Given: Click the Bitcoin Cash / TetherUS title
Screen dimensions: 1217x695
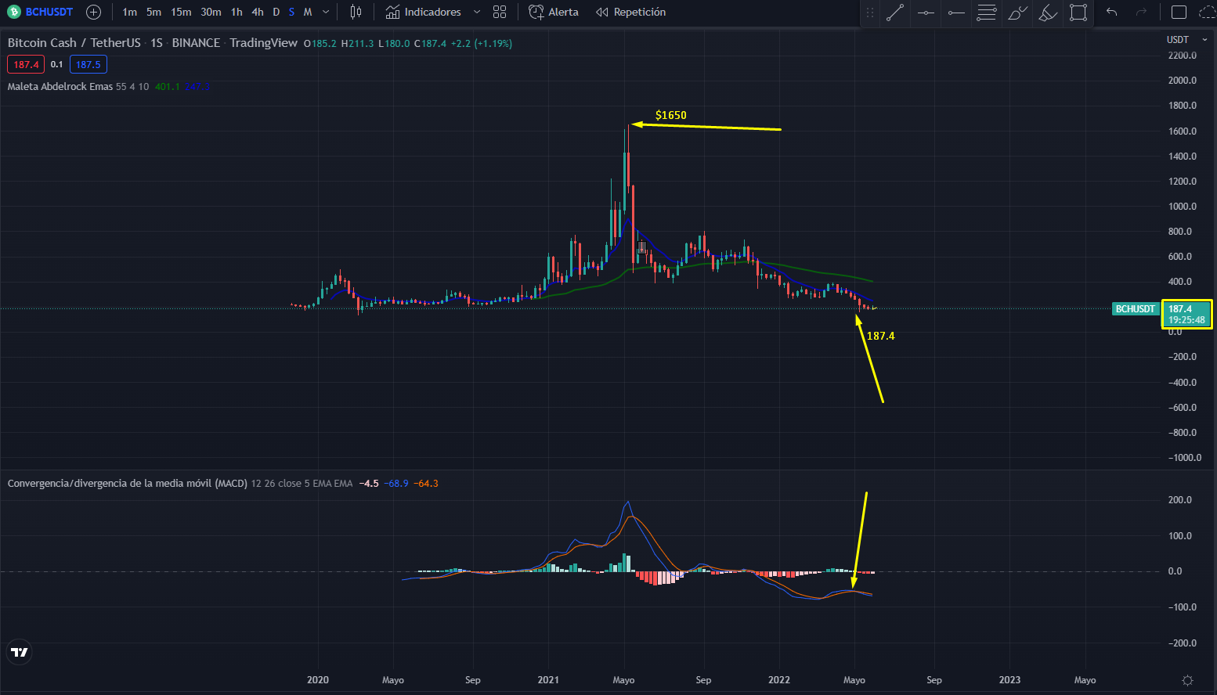Looking at the screenshot, I should (74, 43).
